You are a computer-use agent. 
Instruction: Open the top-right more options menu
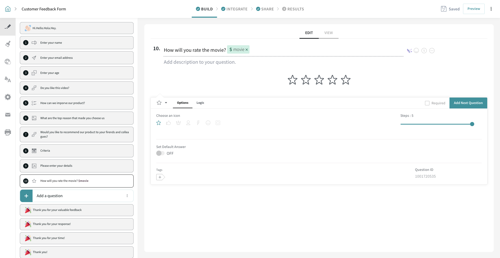491,9
